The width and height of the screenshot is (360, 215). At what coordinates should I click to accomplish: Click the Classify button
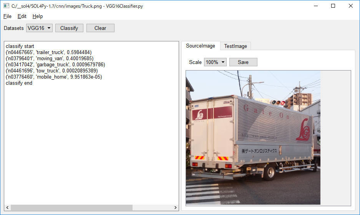coord(69,28)
